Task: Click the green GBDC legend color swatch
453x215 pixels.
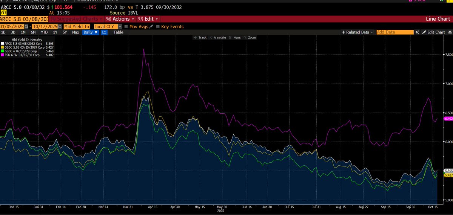Action: click(x=3, y=51)
